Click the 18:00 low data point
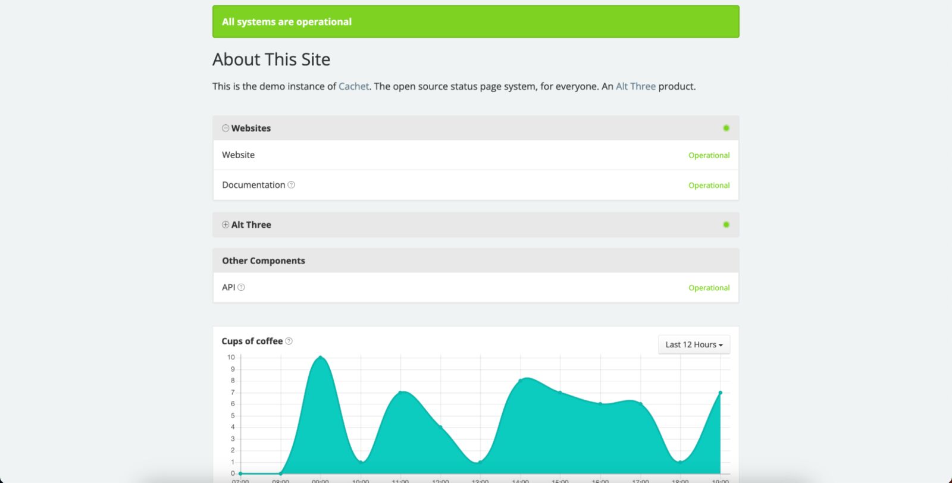This screenshot has height=483, width=952. [x=680, y=462]
